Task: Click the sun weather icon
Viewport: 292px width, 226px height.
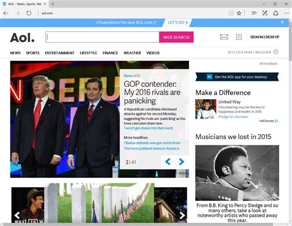Action: tap(275, 52)
